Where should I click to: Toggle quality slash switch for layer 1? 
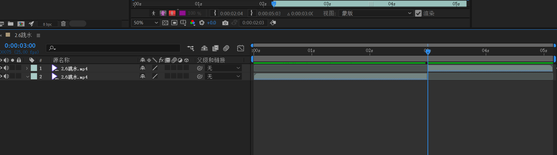[155, 68]
